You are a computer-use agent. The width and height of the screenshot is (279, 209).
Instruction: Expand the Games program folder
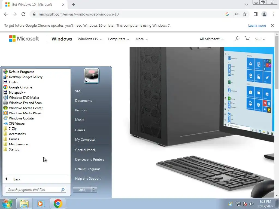click(11, 139)
